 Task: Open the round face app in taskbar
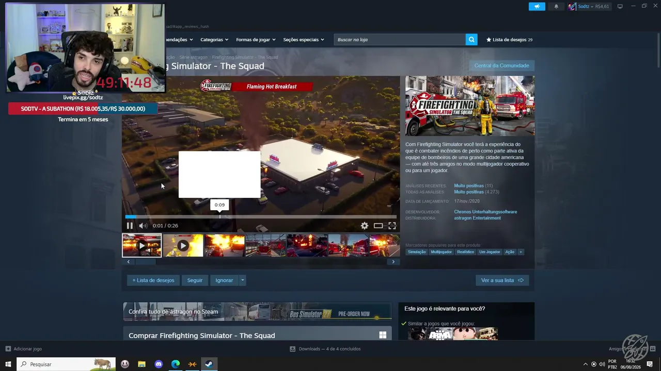coord(125,364)
